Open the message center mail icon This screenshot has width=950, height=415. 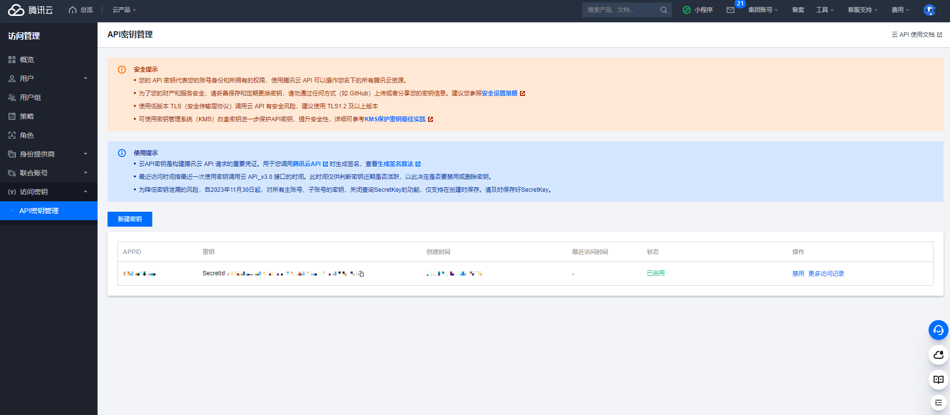(730, 10)
